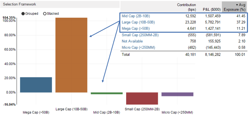Click the orange Large Cap bar
Image resolution: width=249 pixels, height=118 pixels.
(71, 55)
